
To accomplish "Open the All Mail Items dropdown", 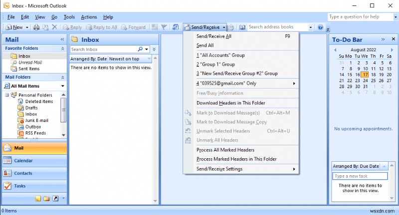I will 63,86.
